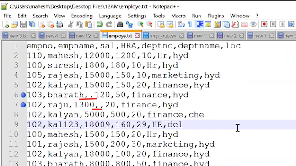Open the Edit menu
Screen dimensions: 296x166
[x=22, y=16]
